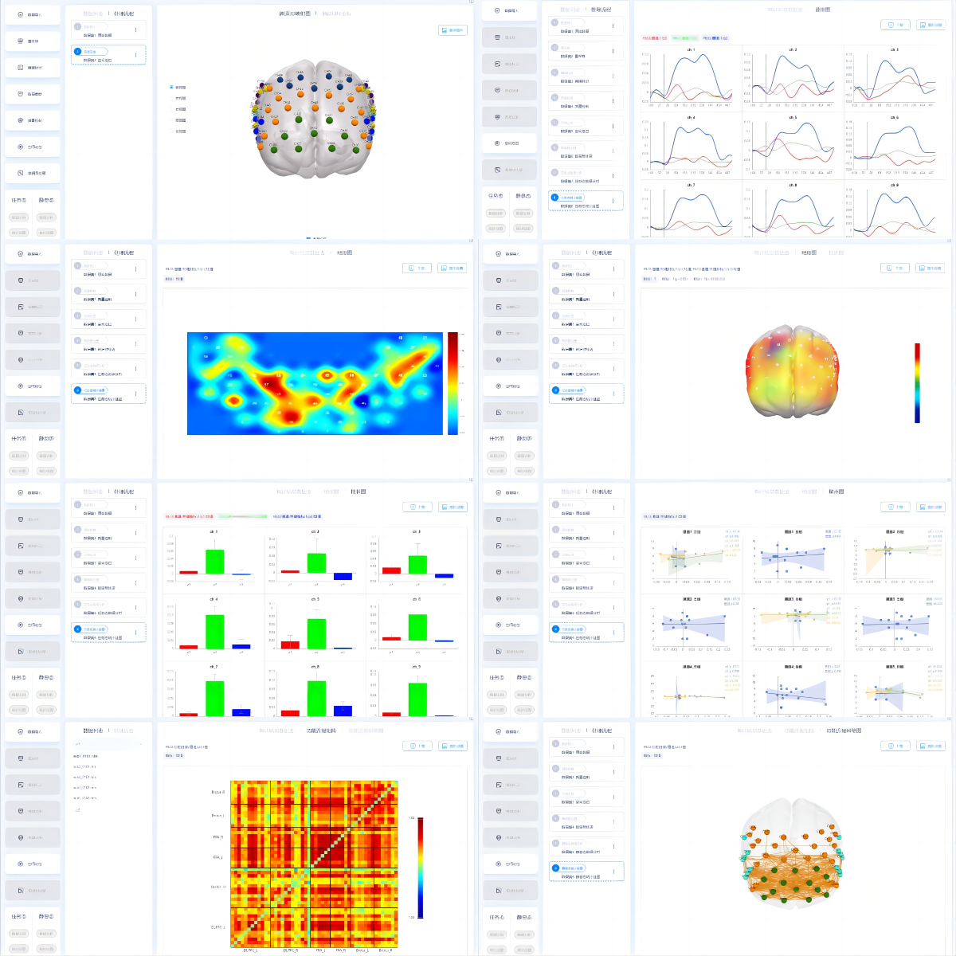Click the first pill button under task-state beside channel-dot brain
Screen dimensions: 956x956
click(19, 217)
